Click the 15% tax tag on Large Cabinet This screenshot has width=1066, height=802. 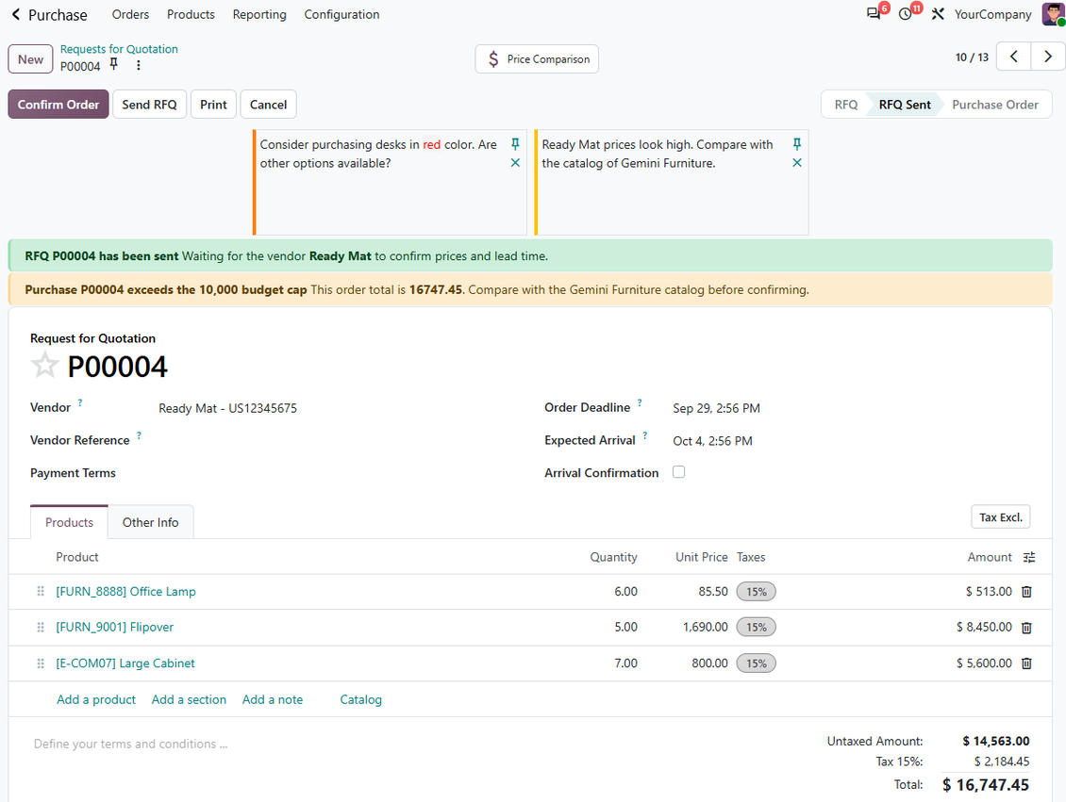point(756,663)
